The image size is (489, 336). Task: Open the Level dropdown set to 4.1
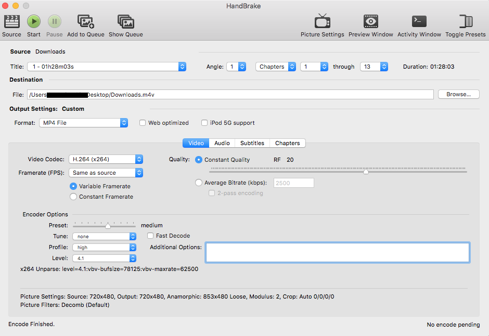pos(105,259)
